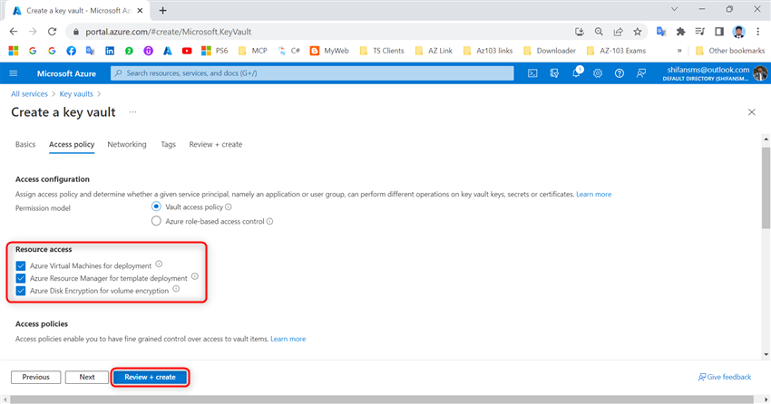Open Learn more under Access policies
771x404 pixels.
[288, 339]
